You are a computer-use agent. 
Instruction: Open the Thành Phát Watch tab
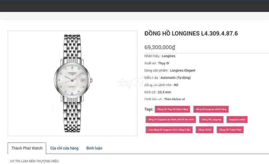pyautogui.click(x=27, y=148)
